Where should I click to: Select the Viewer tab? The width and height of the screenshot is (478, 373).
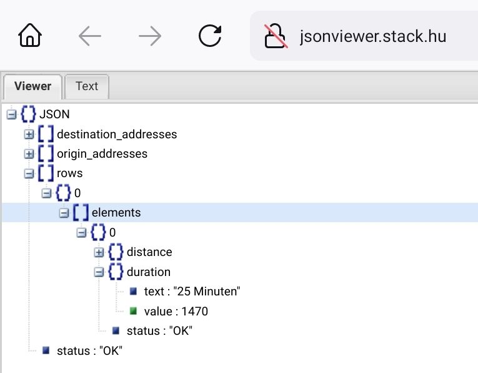(x=32, y=86)
